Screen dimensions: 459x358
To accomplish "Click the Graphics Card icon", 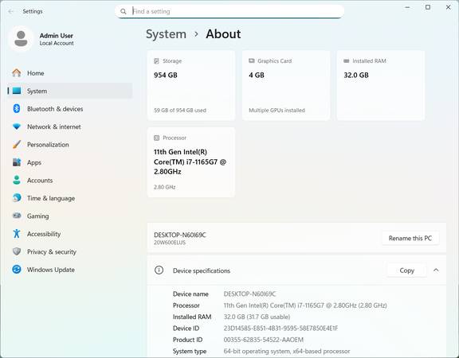I will tap(252, 60).
